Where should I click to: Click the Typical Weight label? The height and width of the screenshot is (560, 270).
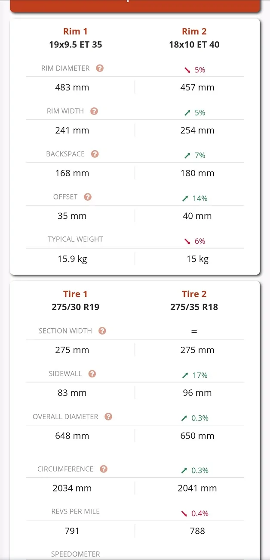point(76,239)
